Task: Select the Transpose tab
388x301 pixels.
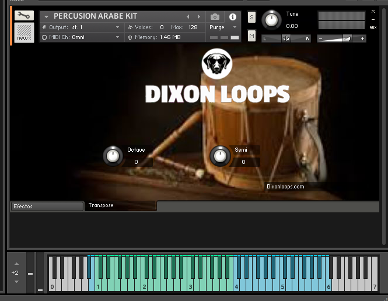Action: [121, 206]
